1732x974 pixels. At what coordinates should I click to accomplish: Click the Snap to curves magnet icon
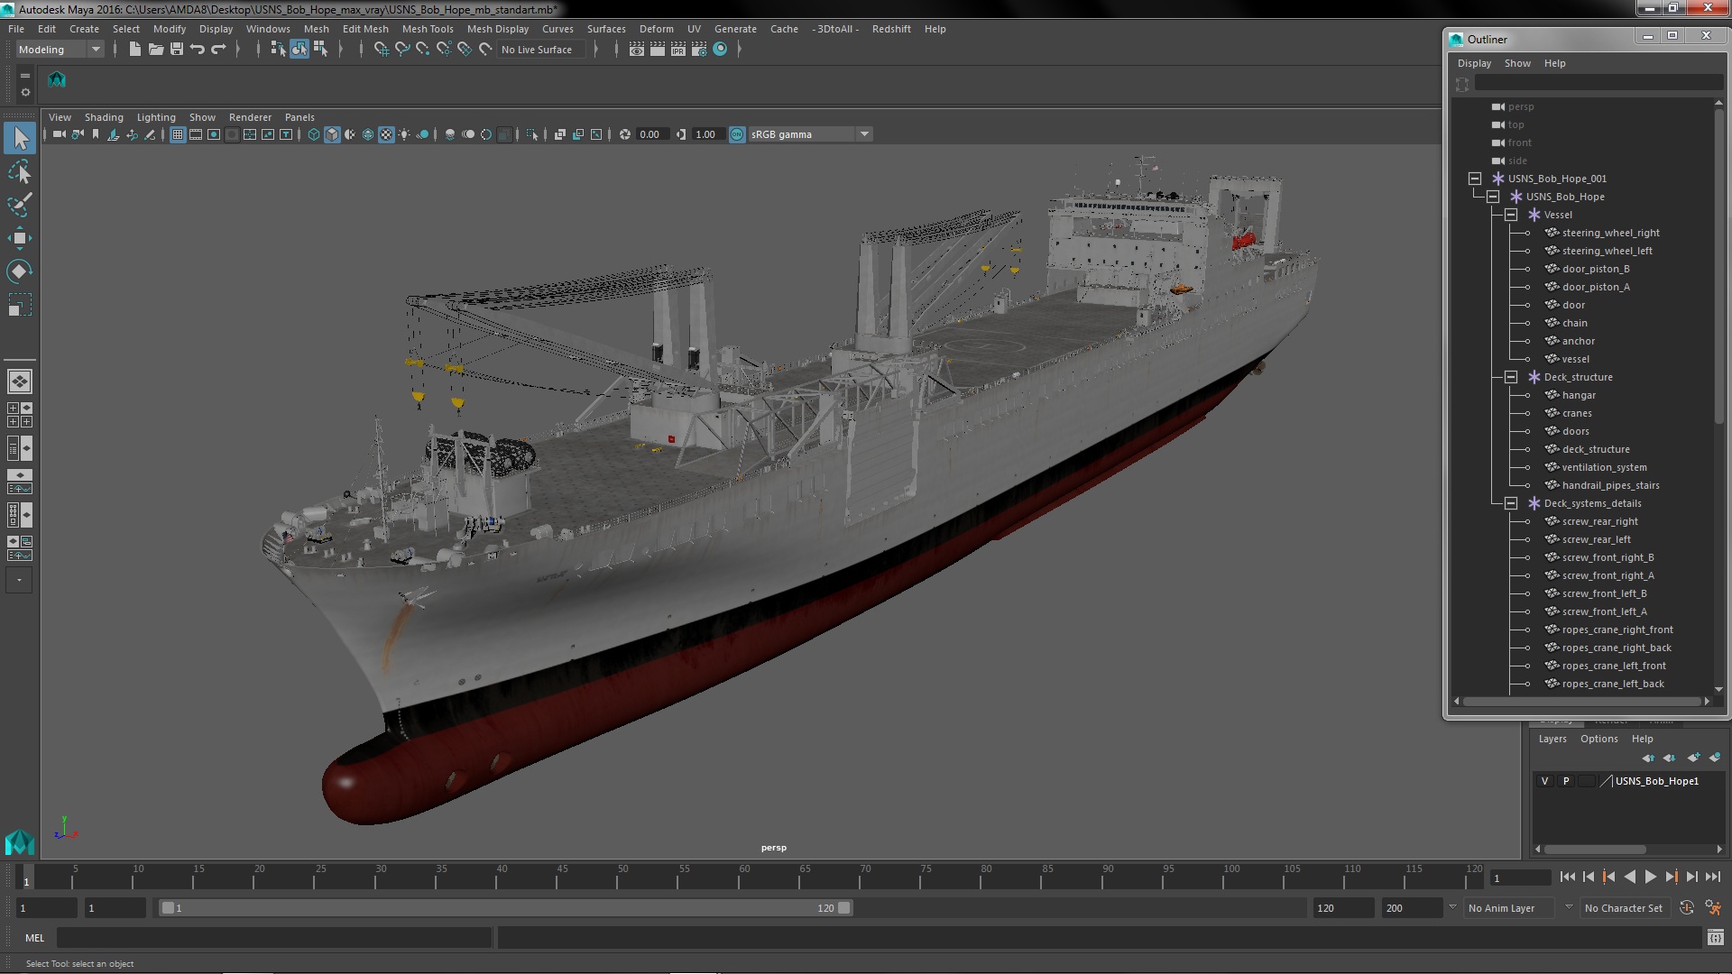click(x=402, y=50)
